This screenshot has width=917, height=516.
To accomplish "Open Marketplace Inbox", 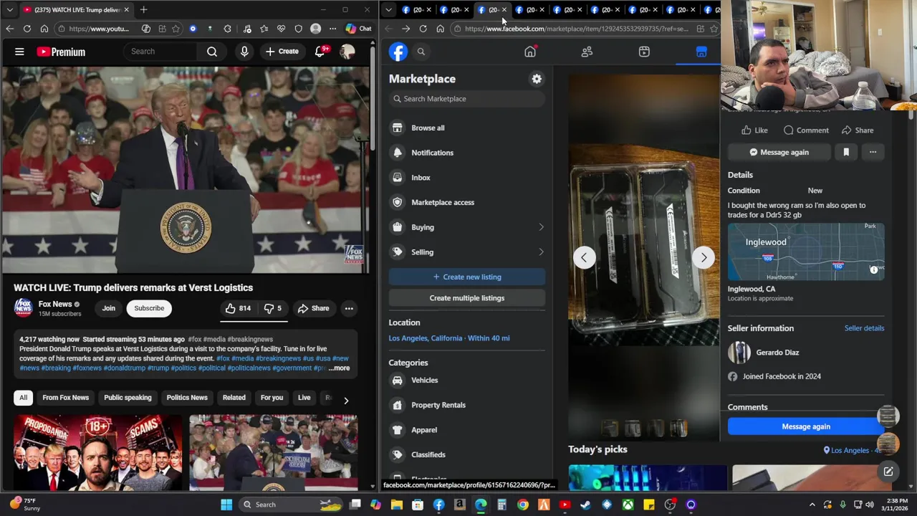I will pyautogui.click(x=467, y=178).
